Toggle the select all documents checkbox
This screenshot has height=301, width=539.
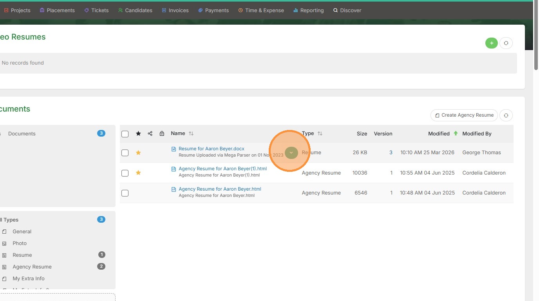(x=125, y=134)
